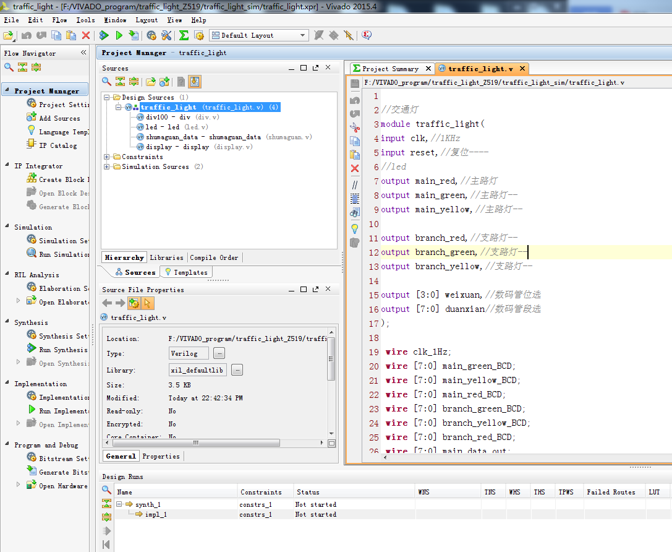Click properties panel vertical scrollbar thumb
The height and width of the screenshot is (552, 672).
331,358
